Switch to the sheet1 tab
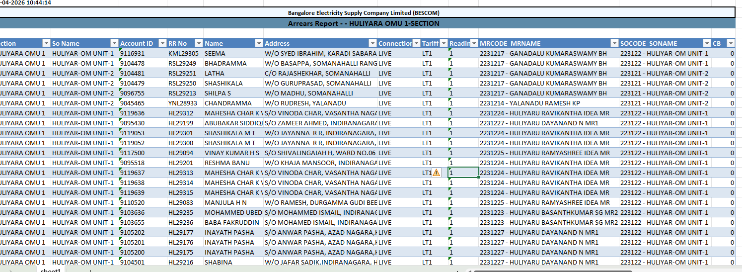 click(51, 270)
